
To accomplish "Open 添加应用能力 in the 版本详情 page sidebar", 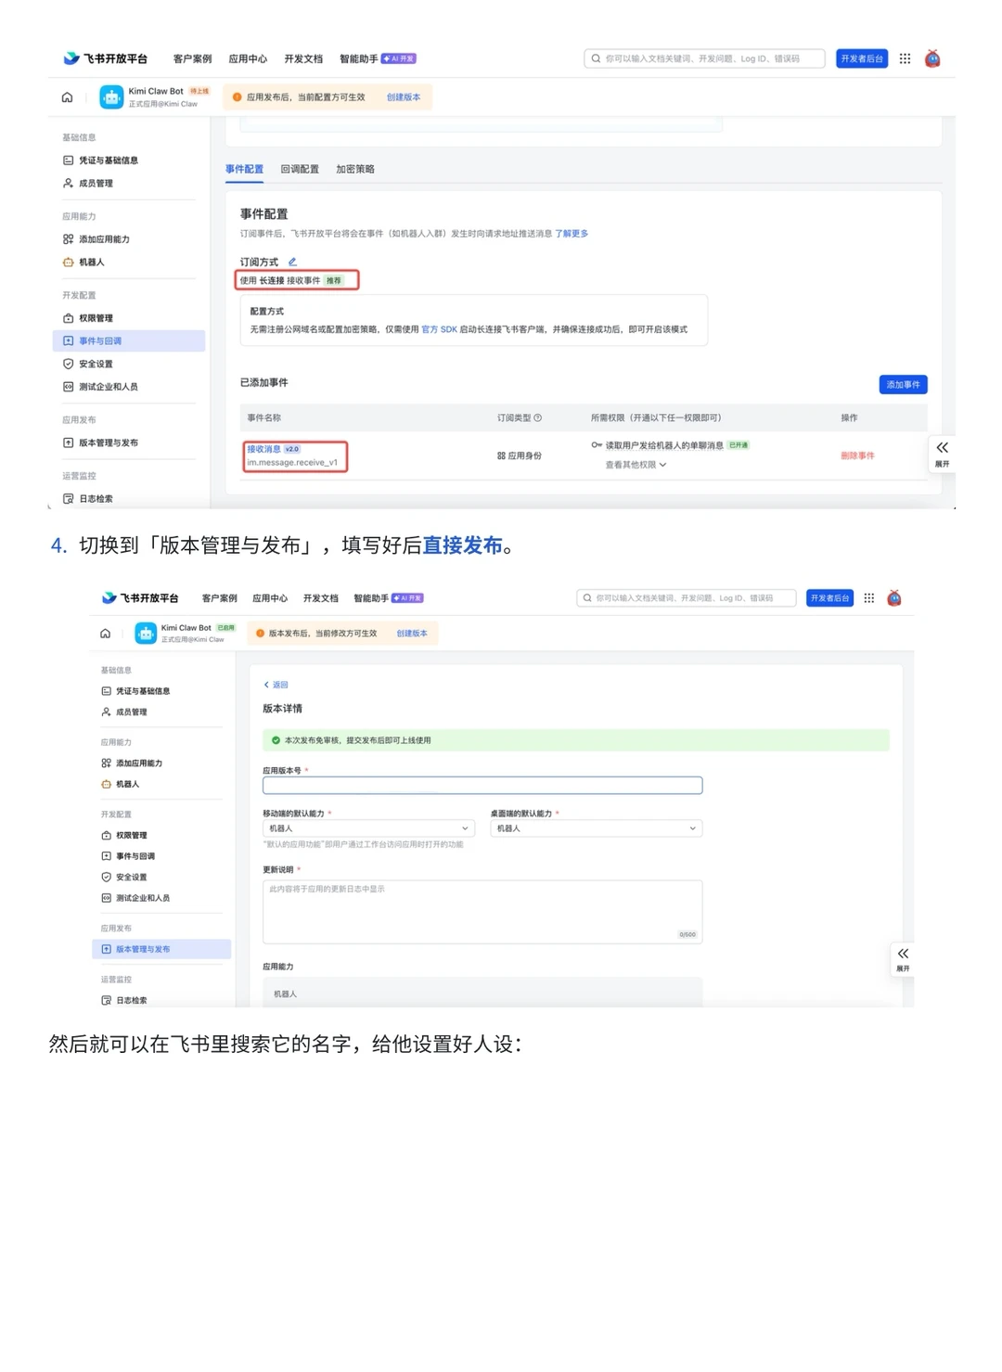I will click(x=132, y=763).
